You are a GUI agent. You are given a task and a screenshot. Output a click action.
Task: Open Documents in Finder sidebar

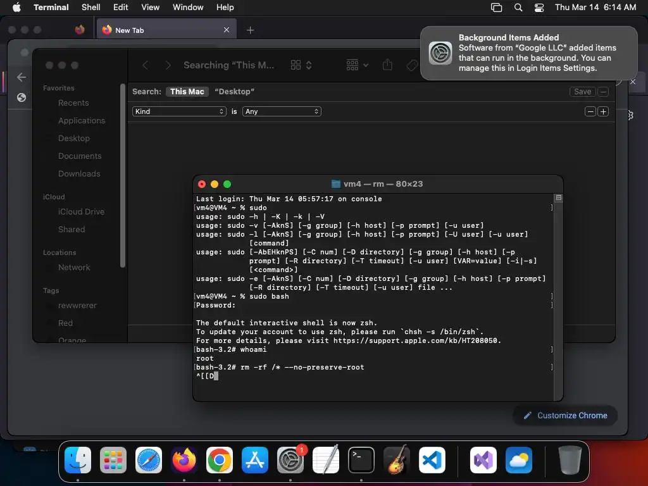[80, 156]
